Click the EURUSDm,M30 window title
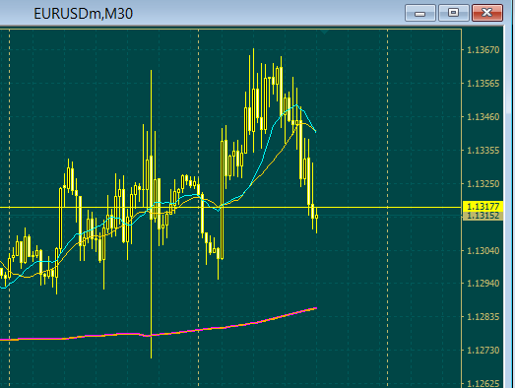Image resolution: width=515 pixels, height=388 pixels. (83, 14)
